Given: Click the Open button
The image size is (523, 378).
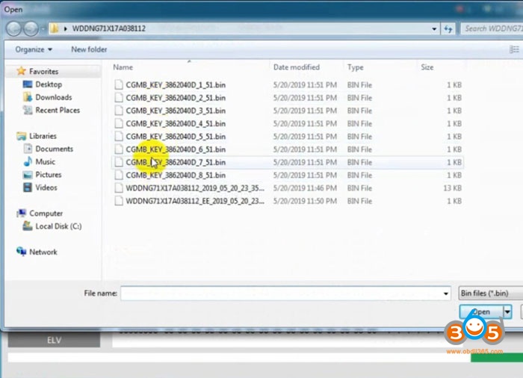Looking at the screenshot, I should pos(481,312).
